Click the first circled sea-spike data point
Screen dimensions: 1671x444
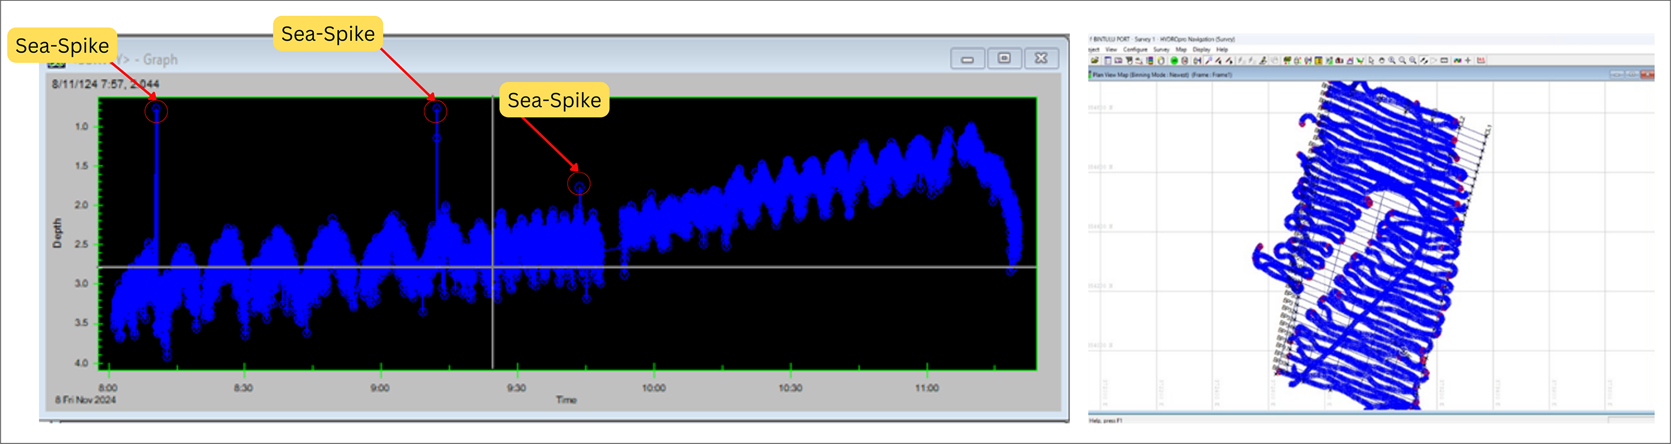pyautogui.click(x=157, y=111)
